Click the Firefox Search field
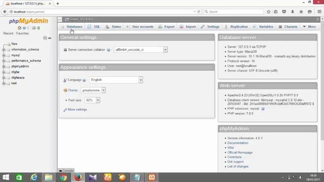Image resolution: width=324 pixels, height=182 pixels. [233, 12]
